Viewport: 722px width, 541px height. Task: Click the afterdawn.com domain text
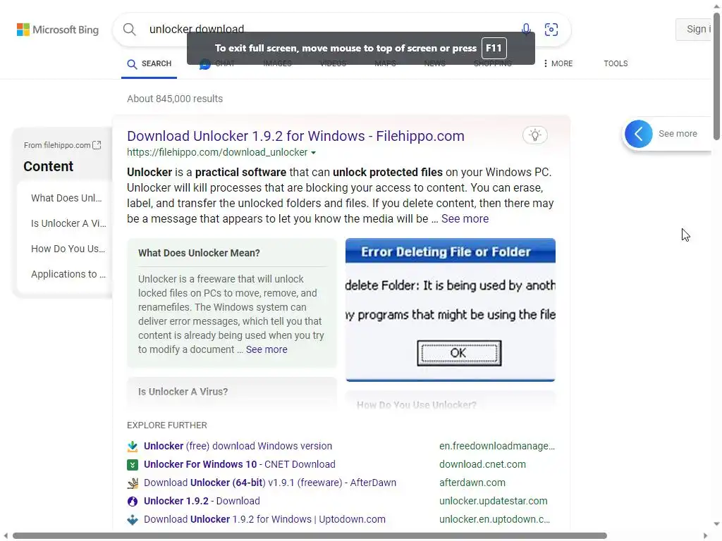[472, 483]
